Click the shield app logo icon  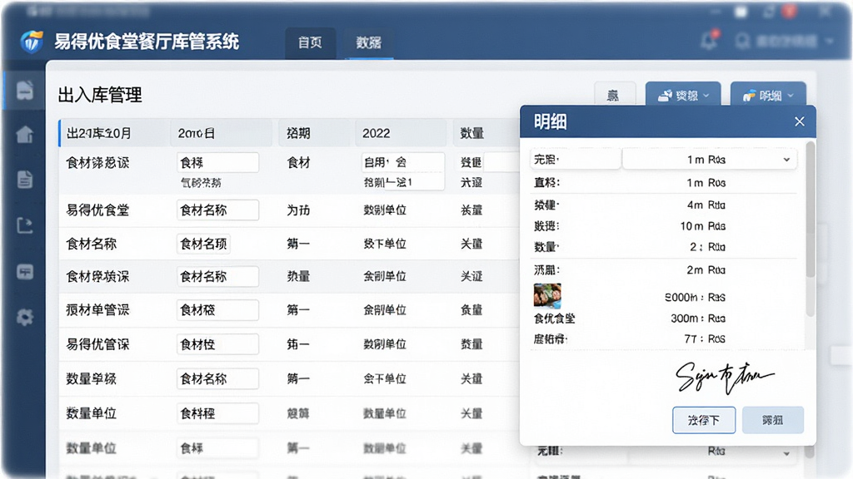tap(32, 42)
